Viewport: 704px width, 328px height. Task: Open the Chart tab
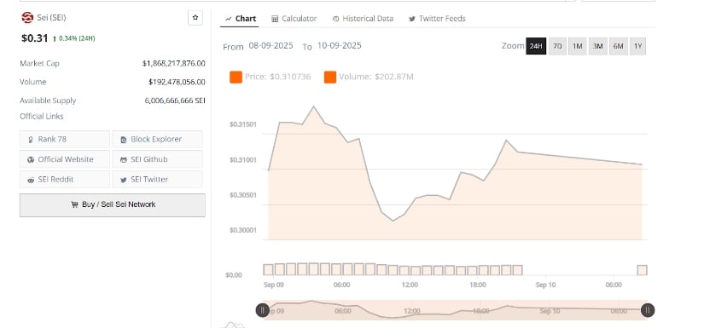point(241,19)
